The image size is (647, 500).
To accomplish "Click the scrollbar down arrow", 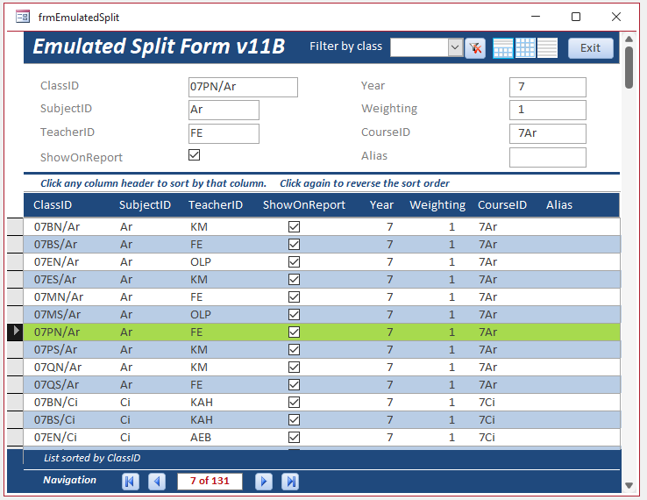I will [x=629, y=486].
